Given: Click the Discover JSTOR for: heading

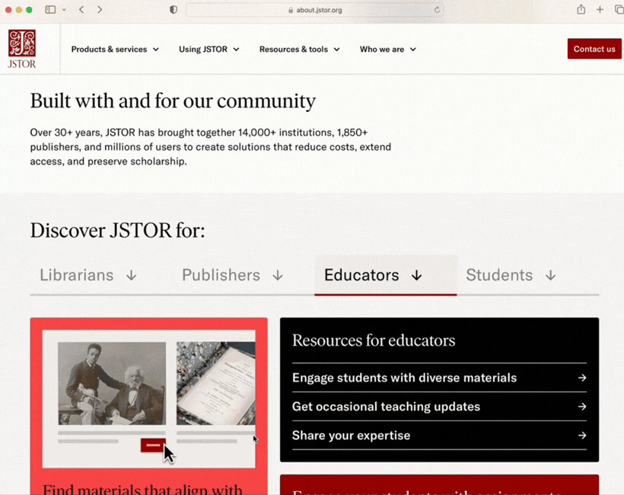Looking at the screenshot, I should click(117, 231).
